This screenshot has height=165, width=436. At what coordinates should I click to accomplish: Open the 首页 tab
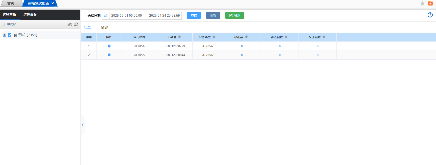point(11,3)
